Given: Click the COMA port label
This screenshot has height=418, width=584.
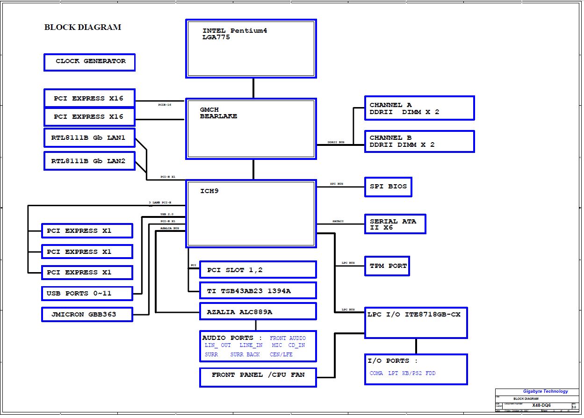Looking at the screenshot, I should coord(376,373).
